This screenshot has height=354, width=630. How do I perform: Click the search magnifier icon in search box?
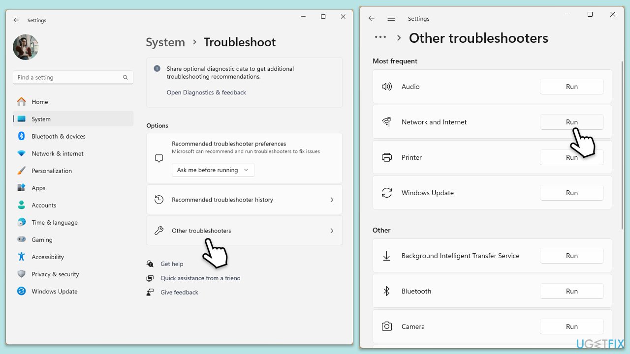tap(125, 77)
